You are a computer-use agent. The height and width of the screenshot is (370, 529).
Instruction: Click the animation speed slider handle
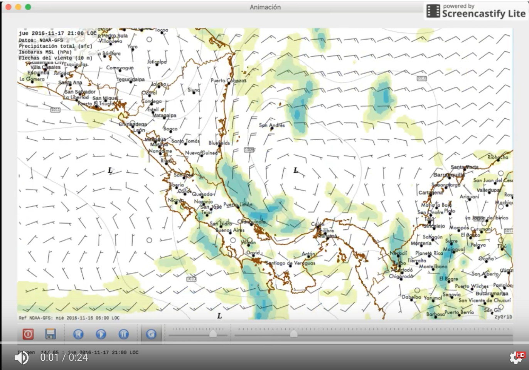[x=213, y=333]
